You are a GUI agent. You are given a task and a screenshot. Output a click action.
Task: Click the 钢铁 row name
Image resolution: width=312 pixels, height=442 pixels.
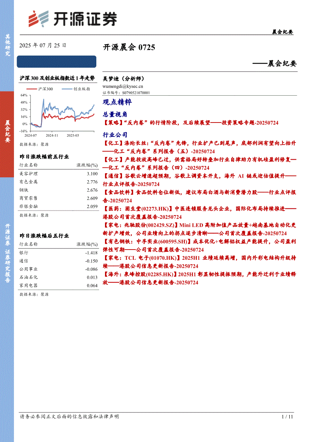(24, 190)
